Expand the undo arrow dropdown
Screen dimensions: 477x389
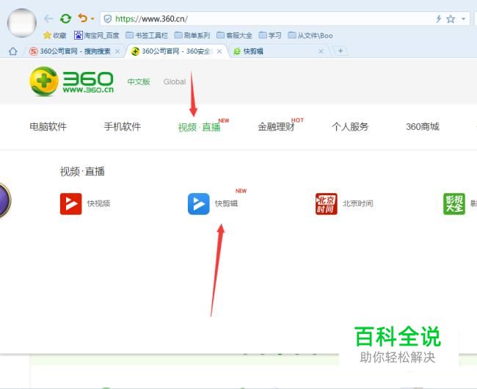[92, 19]
